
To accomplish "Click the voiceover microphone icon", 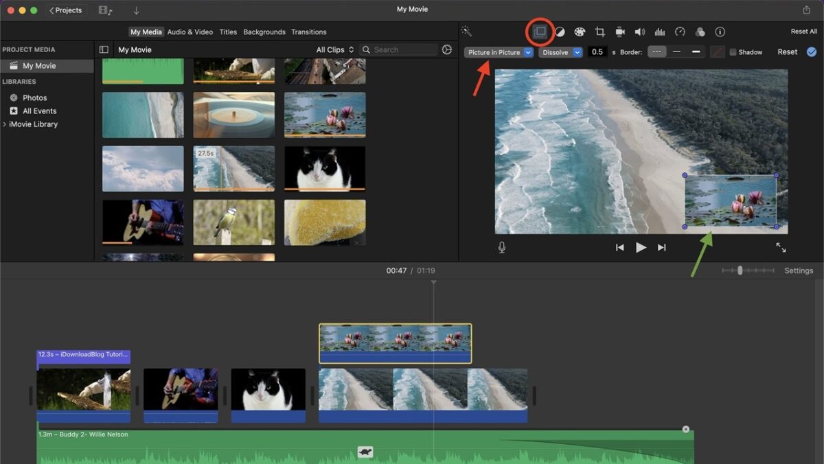I will pyautogui.click(x=502, y=248).
